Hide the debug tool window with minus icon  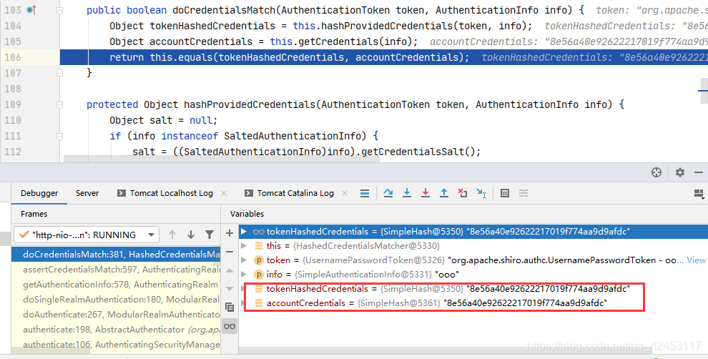[699, 172]
